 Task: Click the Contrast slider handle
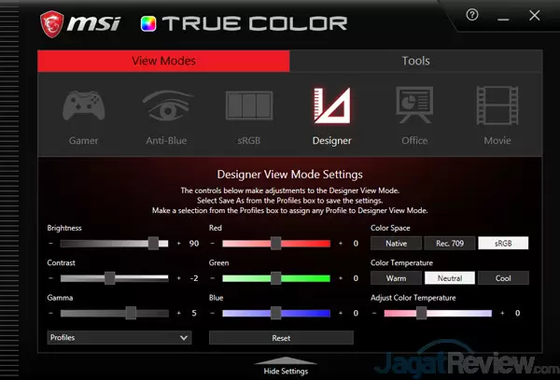coord(110,278)
